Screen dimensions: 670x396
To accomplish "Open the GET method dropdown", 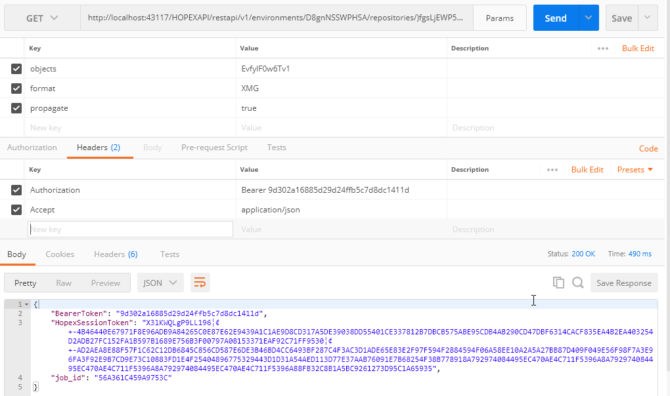I will (42, 18).
